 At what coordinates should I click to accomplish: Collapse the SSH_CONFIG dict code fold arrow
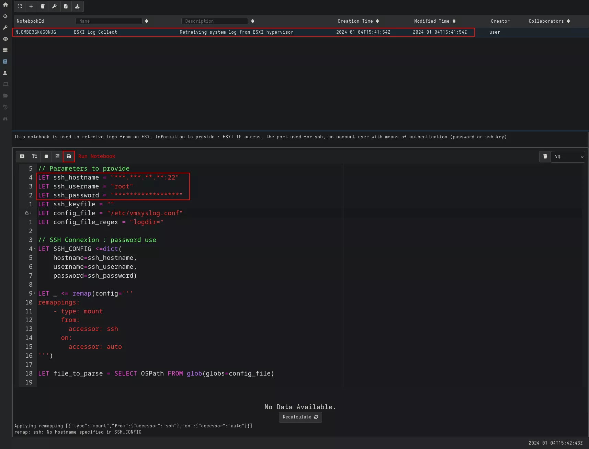35,249
